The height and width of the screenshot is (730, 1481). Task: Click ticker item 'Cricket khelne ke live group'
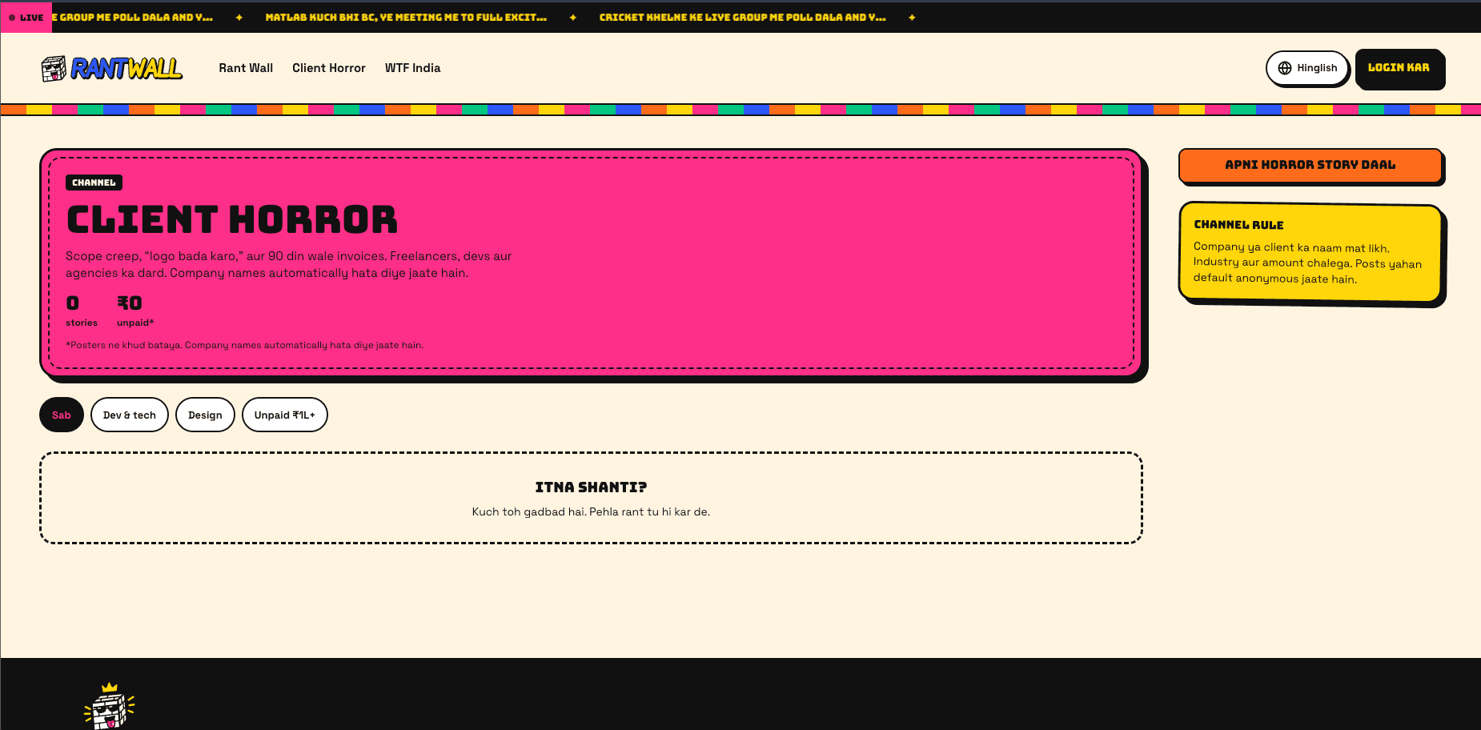pos(742,17)
